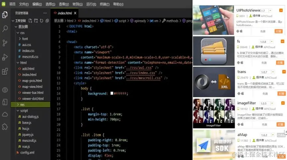Open the ../css/aui.css link in code

coord(139,68)
